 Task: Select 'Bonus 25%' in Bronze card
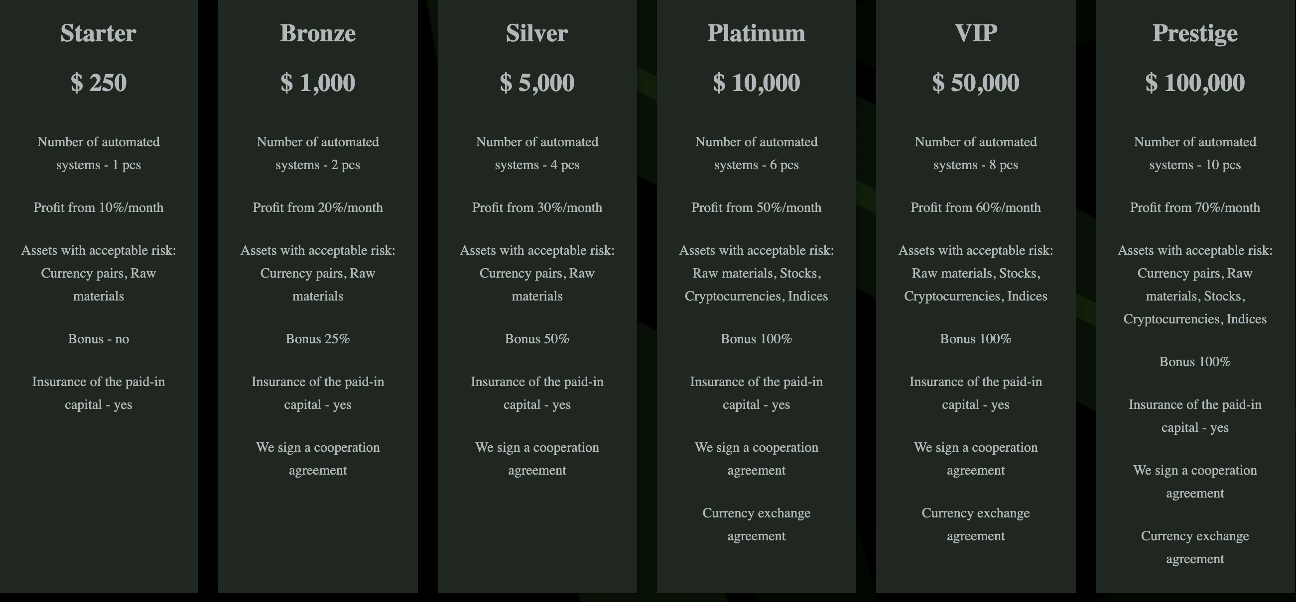pos(317,339)
